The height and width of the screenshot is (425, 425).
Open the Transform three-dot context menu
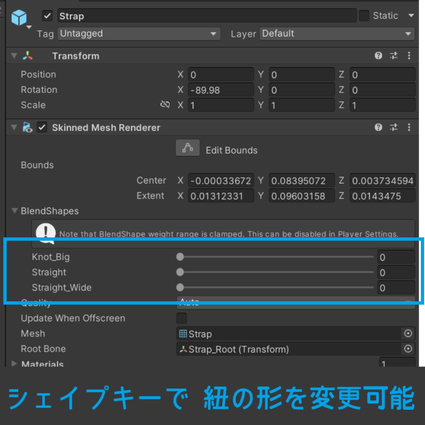point(409,56)
